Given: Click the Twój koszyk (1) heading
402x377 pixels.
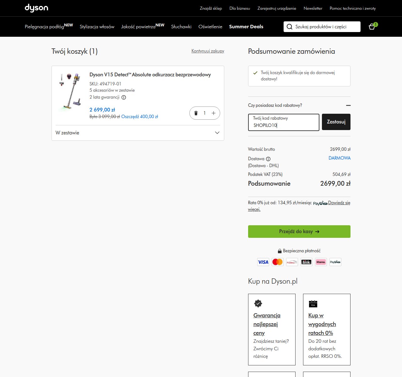Looking at the screenshot, I should pos(75,51).
